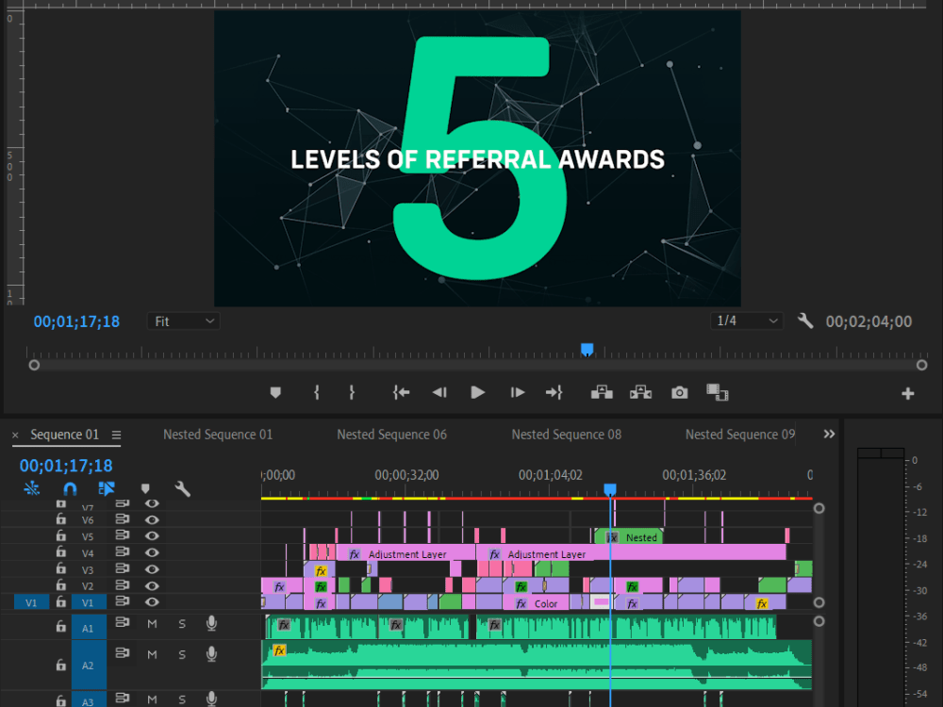This screenshot has height=707, width=943.
Task: Click timeline timecode 00;01;17;18
Action: coord(66,466)
